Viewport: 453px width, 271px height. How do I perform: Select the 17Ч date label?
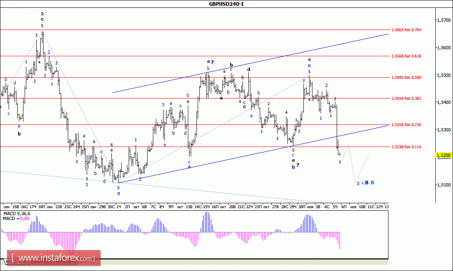click(33, 207)
